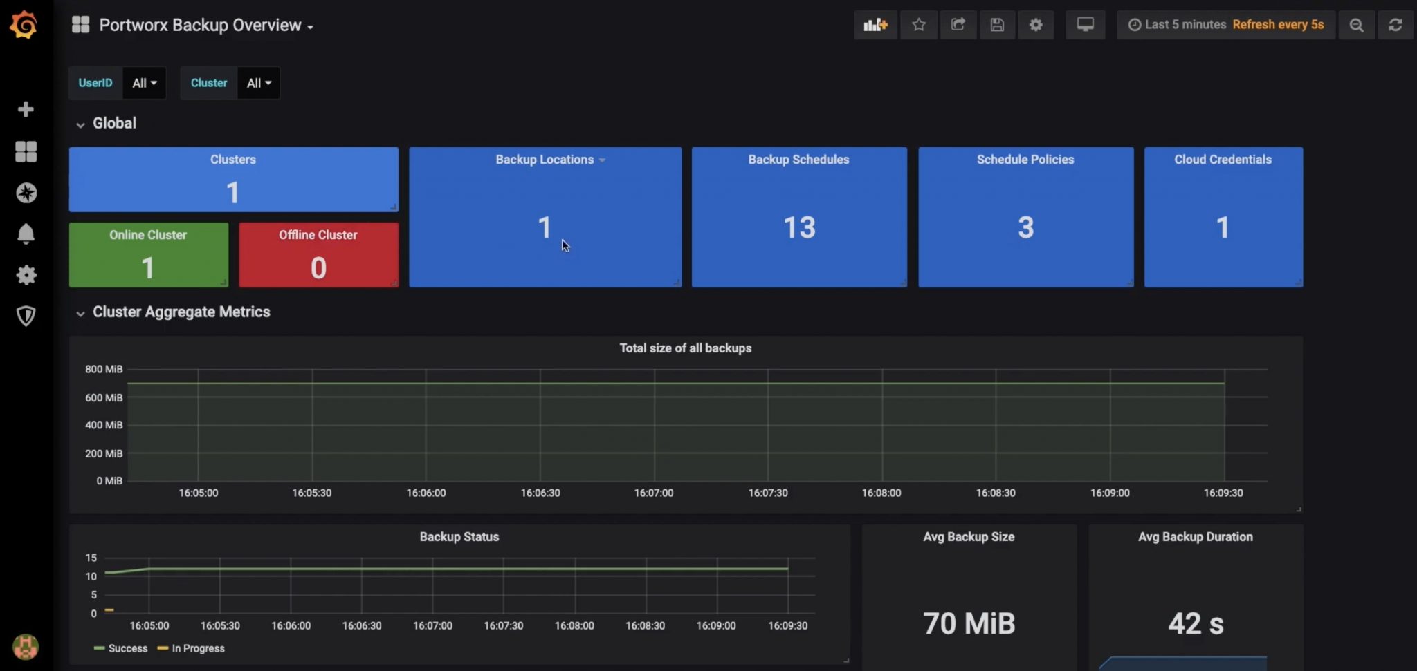Open the UserID All dropdown
This screenshot has height=671, width=1417.
[x=143, y=82]
